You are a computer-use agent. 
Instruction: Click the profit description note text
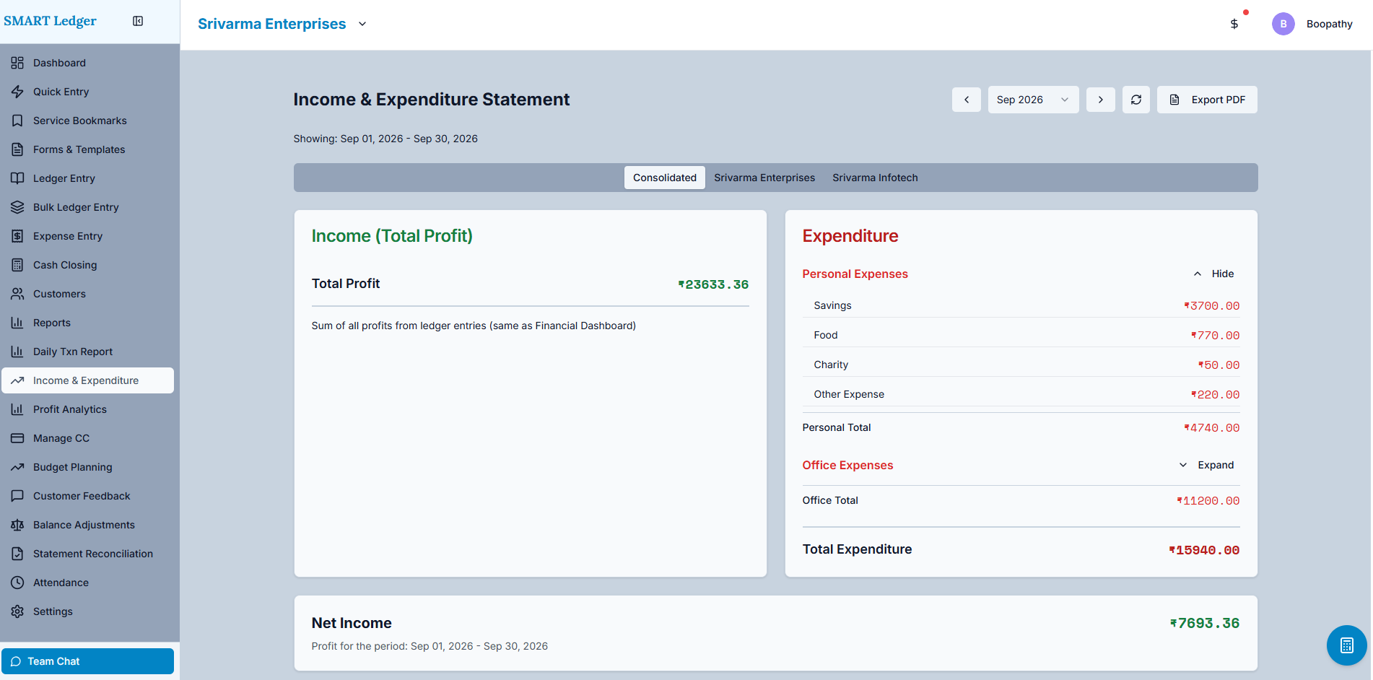pyautogui.click(x=474, y=326)
